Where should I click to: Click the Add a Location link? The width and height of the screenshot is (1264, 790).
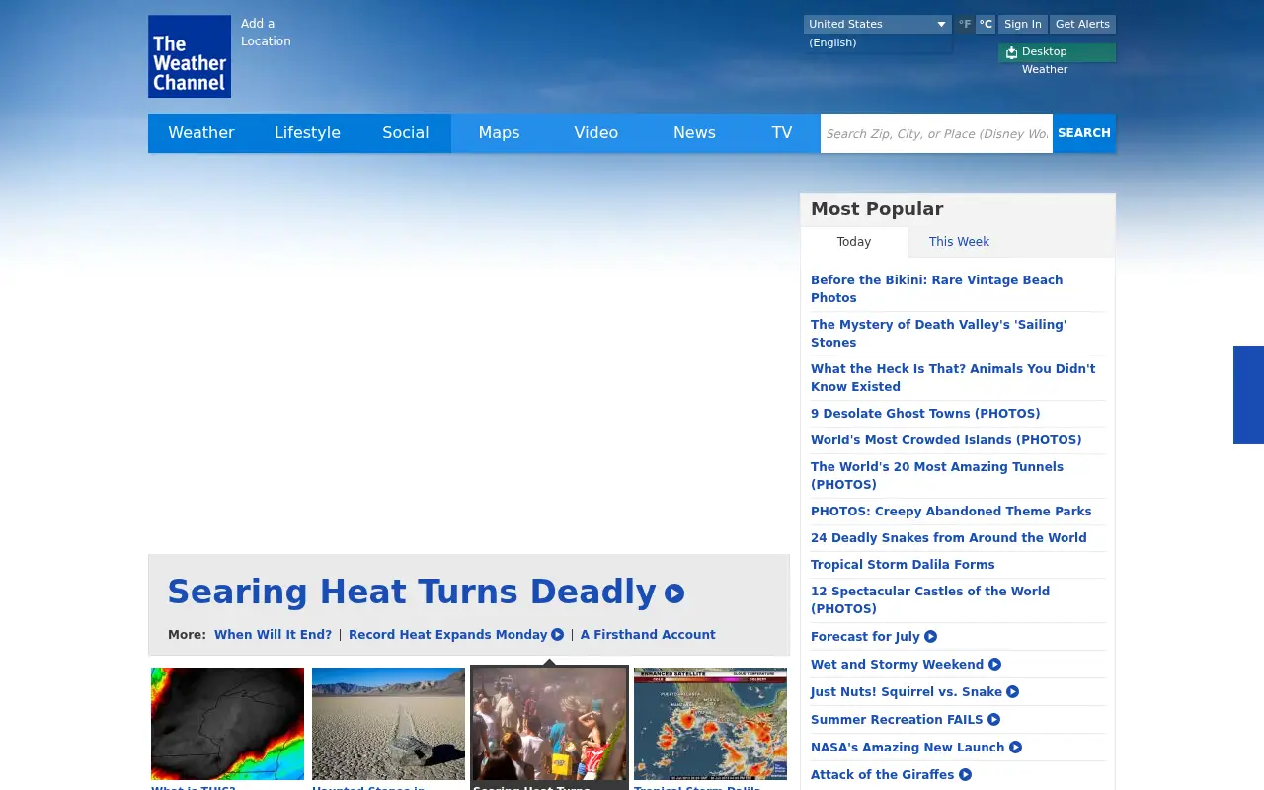(x=266, y=33)
